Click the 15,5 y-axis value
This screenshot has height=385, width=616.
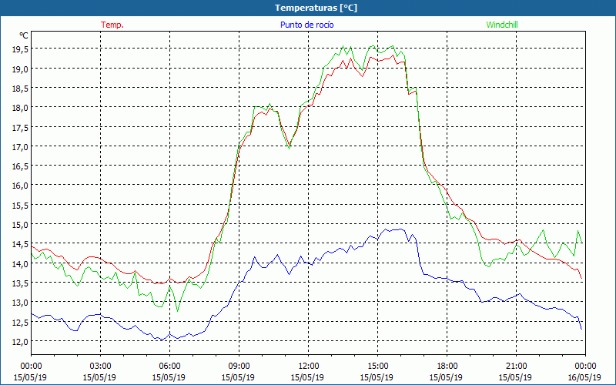click(x=21, y=205)
